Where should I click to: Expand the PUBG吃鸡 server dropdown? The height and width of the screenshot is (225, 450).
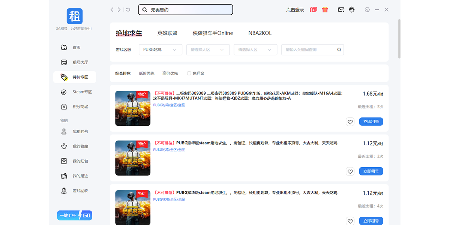click(x=160, y=49)
